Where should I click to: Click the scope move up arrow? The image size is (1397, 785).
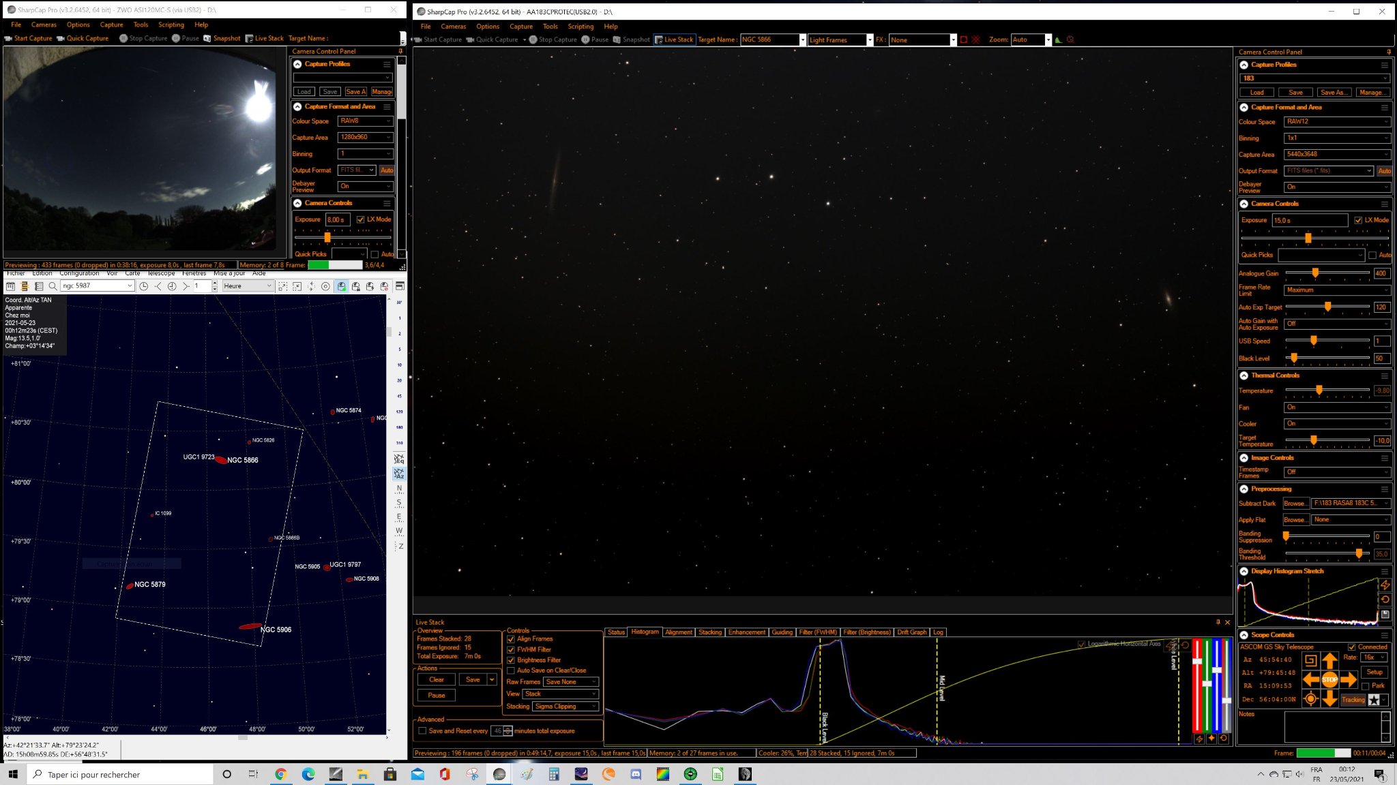tap(1329, 660)
